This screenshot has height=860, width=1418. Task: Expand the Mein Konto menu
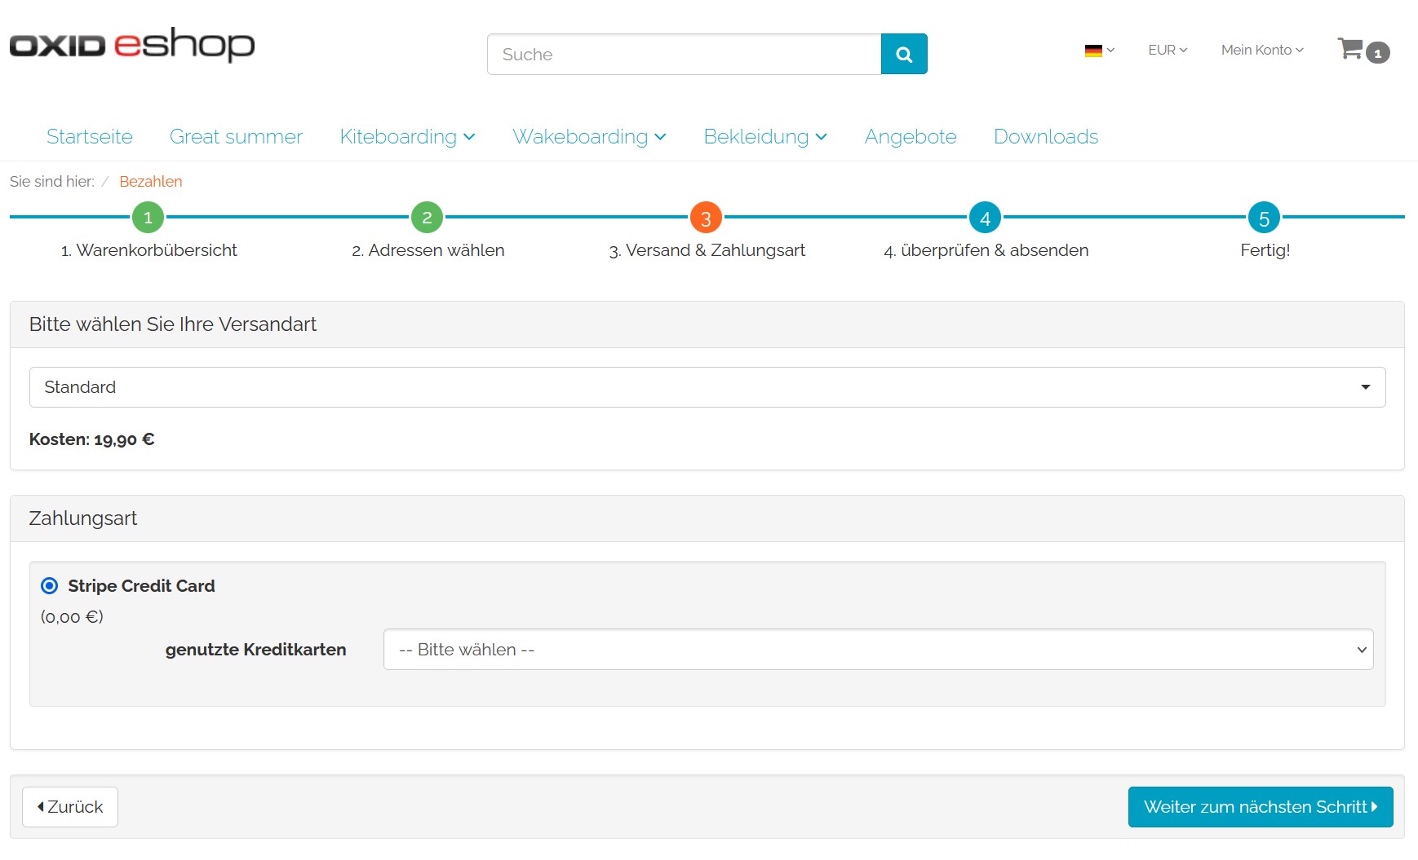[x=1261, y=51]
